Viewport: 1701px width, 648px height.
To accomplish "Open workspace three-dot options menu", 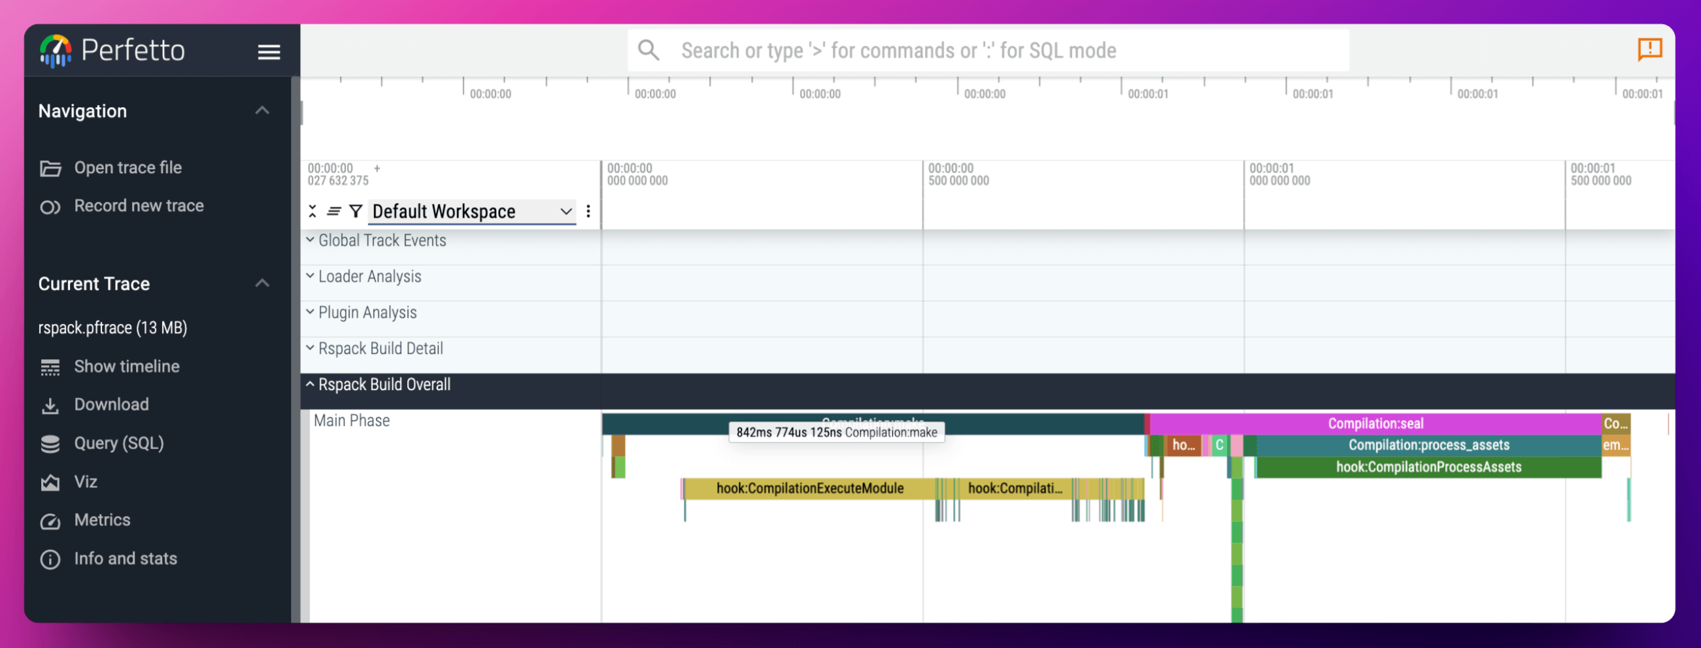I will point(588,211).
